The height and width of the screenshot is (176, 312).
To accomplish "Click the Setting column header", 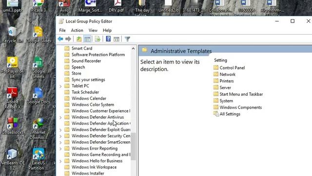I will (220, 60).
